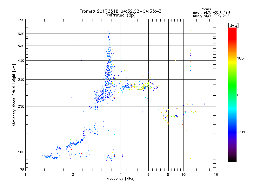Click the '[deg]' colorbar unit label

[233, 25]
